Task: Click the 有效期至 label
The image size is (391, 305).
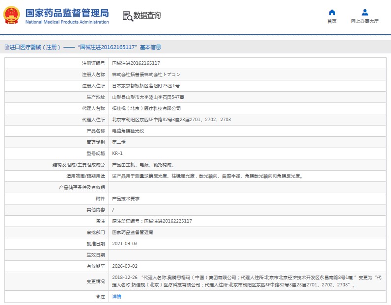Action: [x=96, y=266]
